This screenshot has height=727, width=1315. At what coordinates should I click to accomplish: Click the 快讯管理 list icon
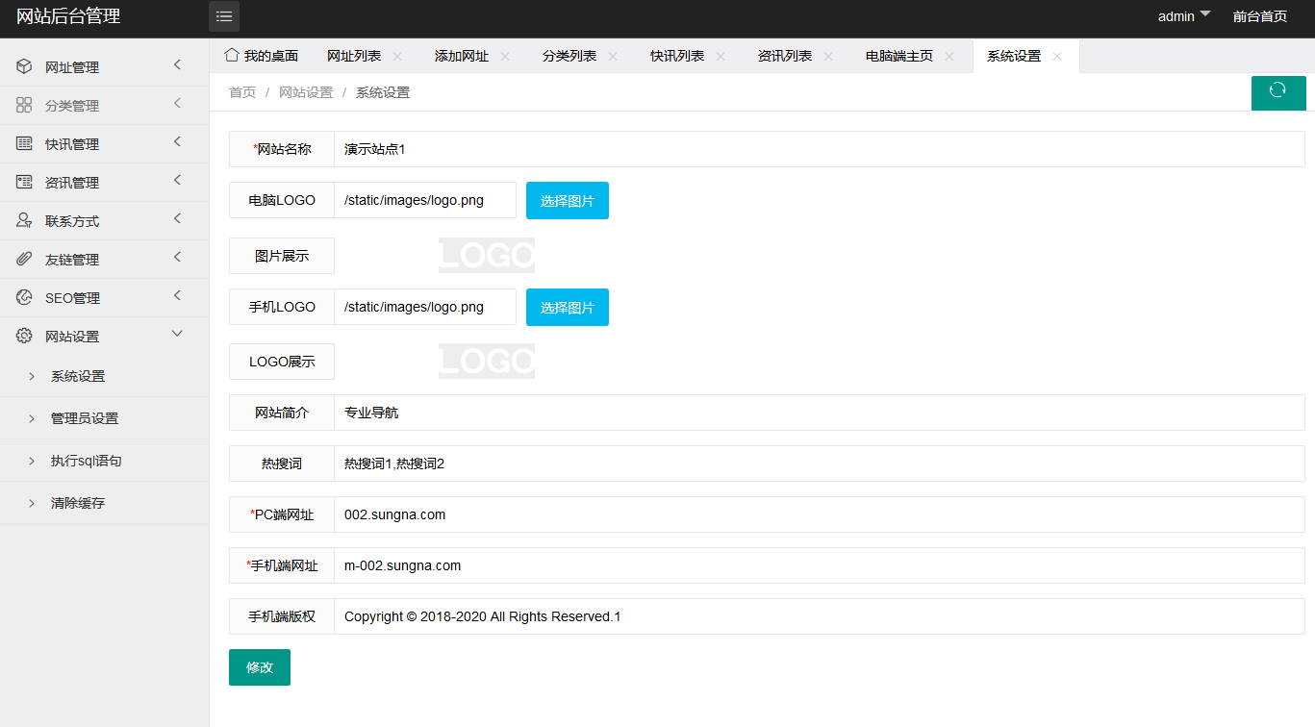24,143
